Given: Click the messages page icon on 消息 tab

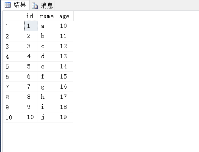Looking at the screenshot, I should [x=35, y=5].
